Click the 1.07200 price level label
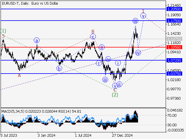This screenshot has height=139, width=186. click(x=174, y=60)
